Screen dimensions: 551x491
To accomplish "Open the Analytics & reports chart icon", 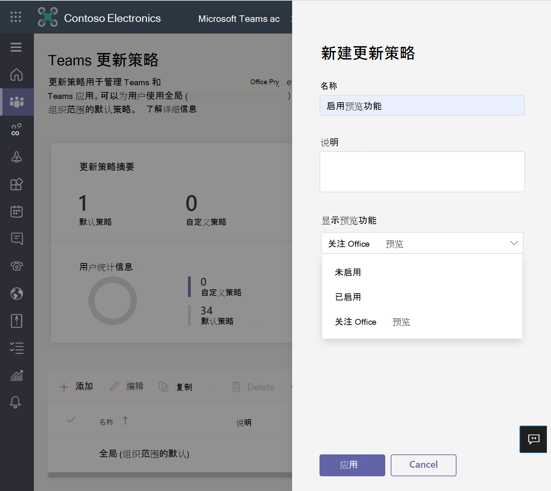I will tap(16, 375).
